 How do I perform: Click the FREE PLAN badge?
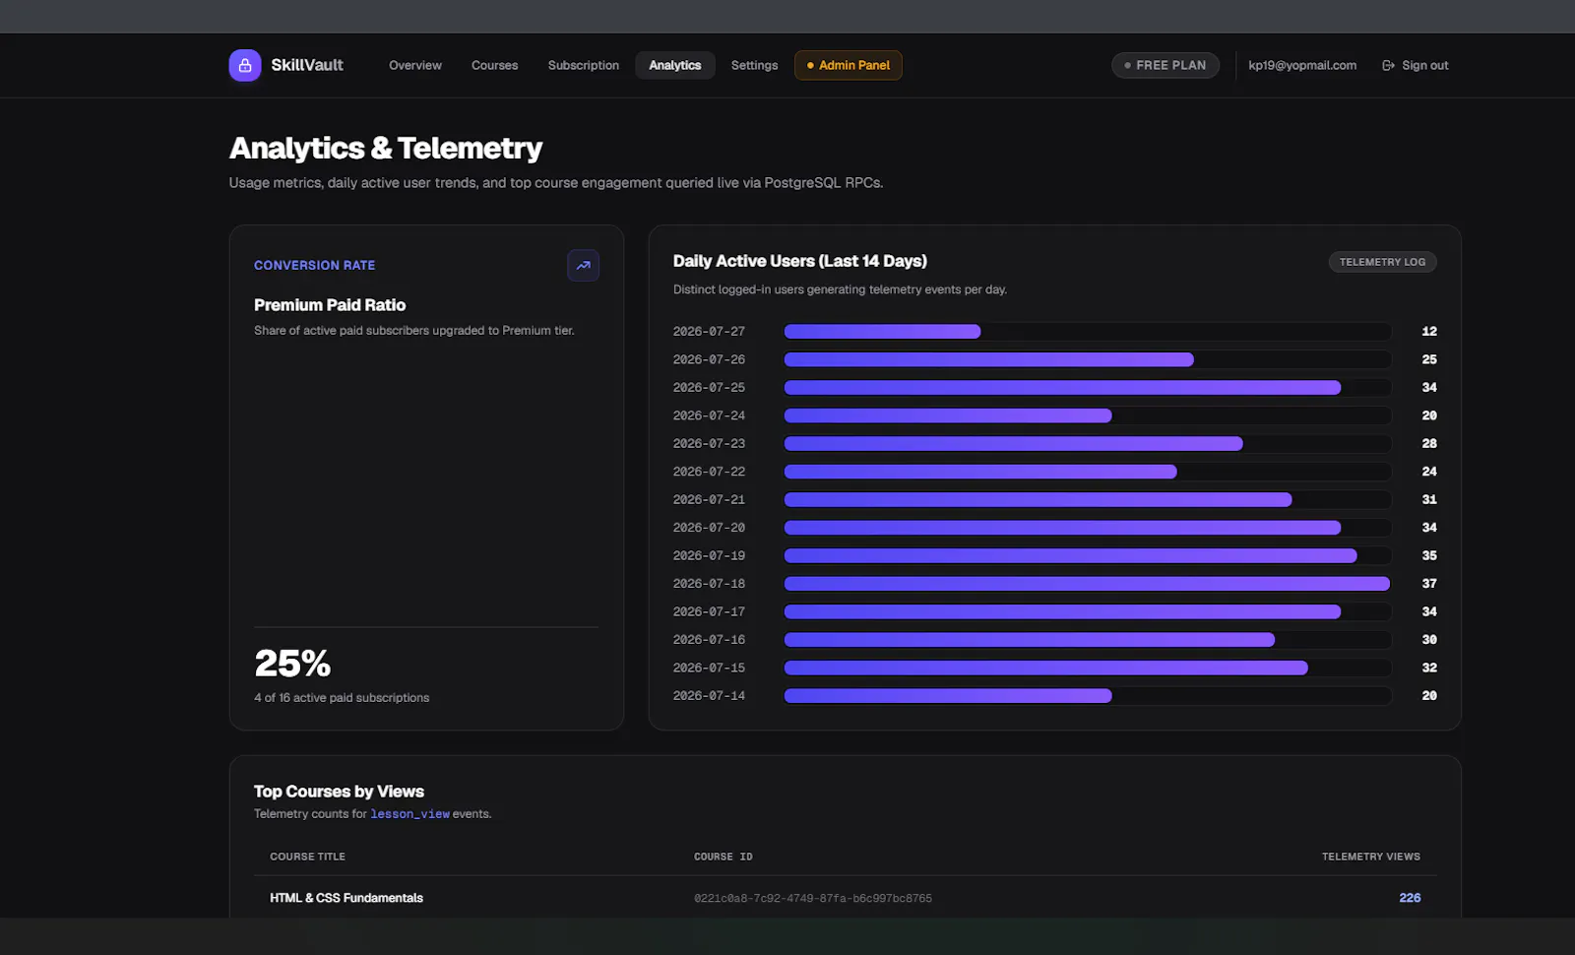click(x=1165, y=65)
